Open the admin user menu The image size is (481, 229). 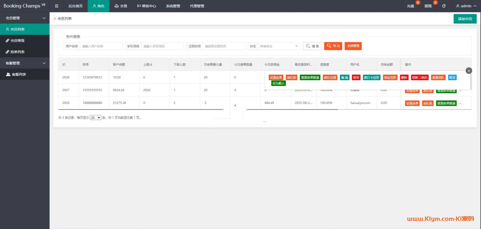click(466, 6)
